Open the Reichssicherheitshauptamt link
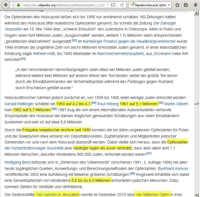Screen dimensions: 200x197 tap(120, 54)
